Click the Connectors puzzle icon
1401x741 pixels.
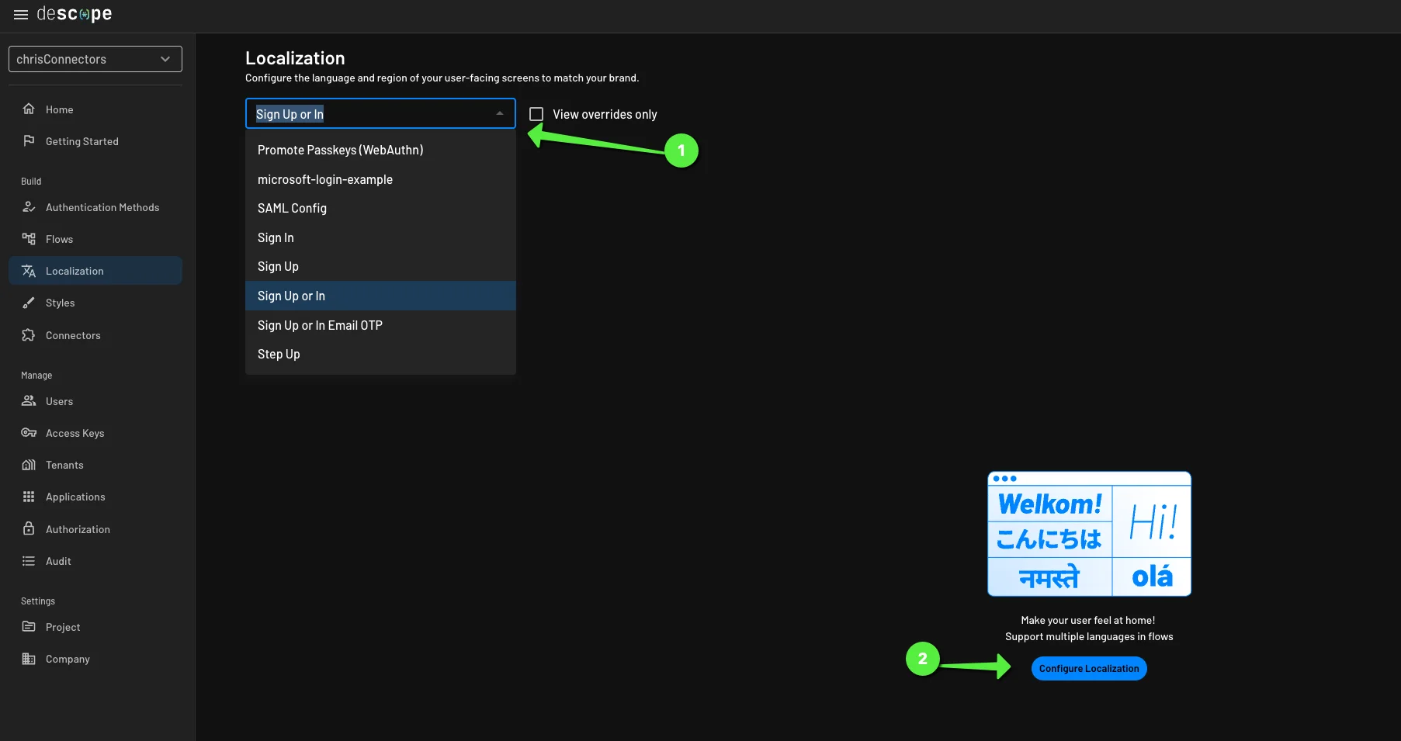tap(29, 335)
